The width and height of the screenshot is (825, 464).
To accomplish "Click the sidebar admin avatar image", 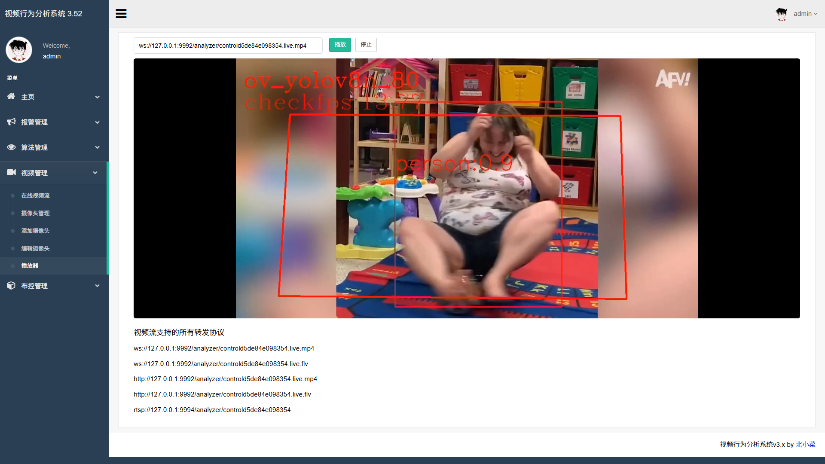I will (19, 50).
